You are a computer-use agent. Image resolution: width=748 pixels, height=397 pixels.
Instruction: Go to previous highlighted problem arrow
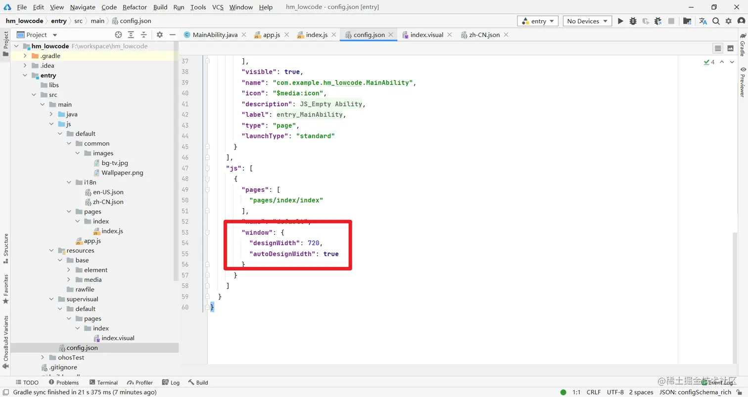tap(722, 62)
